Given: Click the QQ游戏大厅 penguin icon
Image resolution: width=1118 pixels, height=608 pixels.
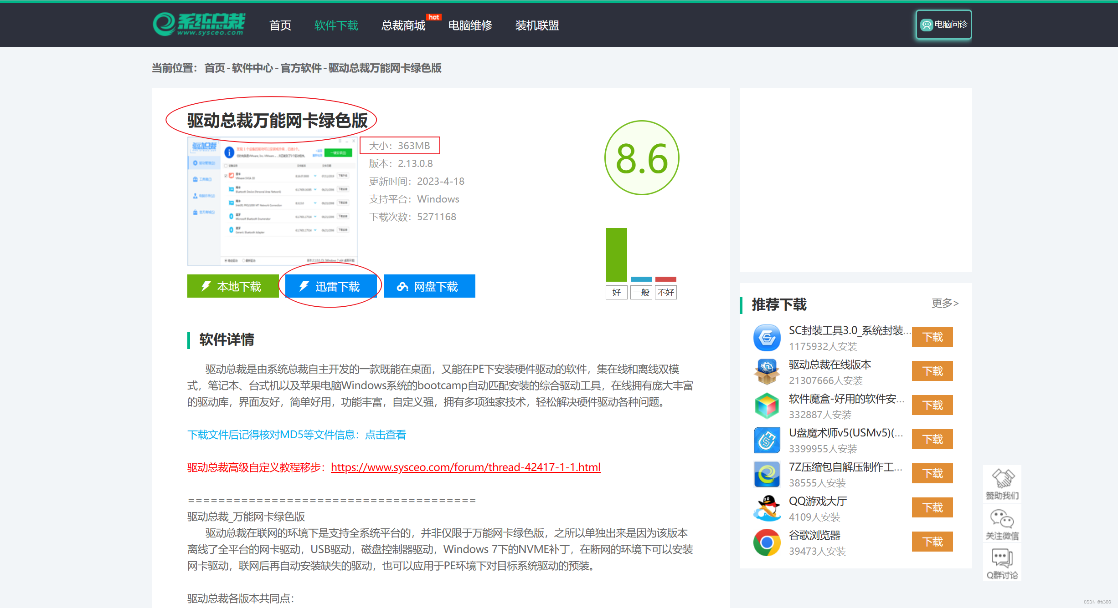Looking at the screenshot, I should click(767, 508).
